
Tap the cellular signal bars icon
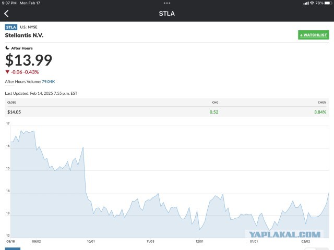(x=306, y=3)
